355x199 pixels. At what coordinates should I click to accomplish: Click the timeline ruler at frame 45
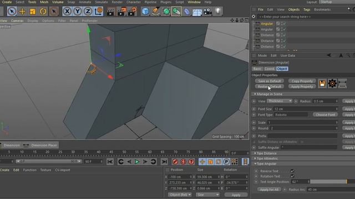(111, 152)
